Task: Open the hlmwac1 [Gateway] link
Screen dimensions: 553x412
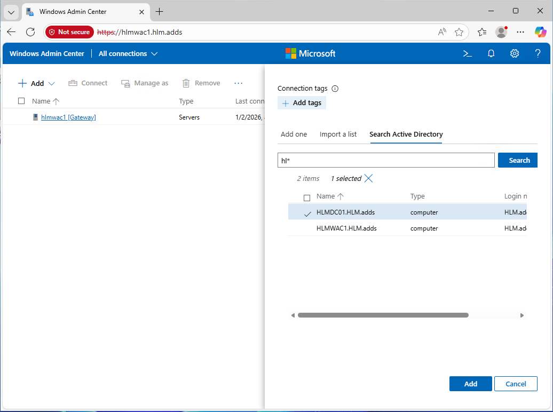Action: (68, 117)
